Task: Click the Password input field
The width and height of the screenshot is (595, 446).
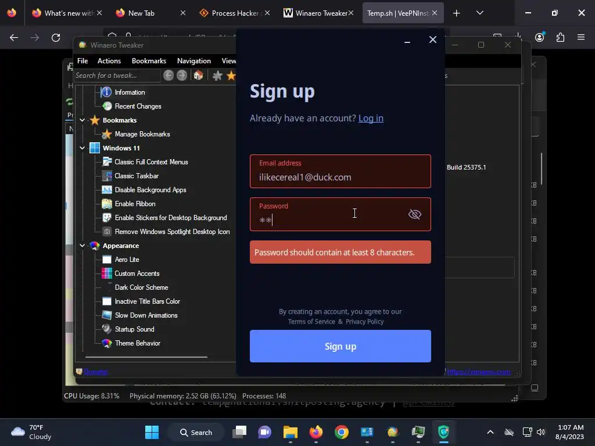Action: [x=340, y=214]
